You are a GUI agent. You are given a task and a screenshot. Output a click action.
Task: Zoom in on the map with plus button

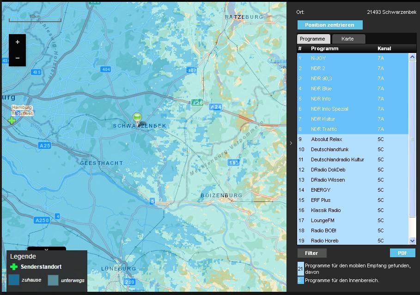[x=18, y=42]
